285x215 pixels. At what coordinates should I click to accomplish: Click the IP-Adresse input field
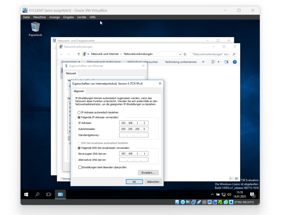coord(134,123)
